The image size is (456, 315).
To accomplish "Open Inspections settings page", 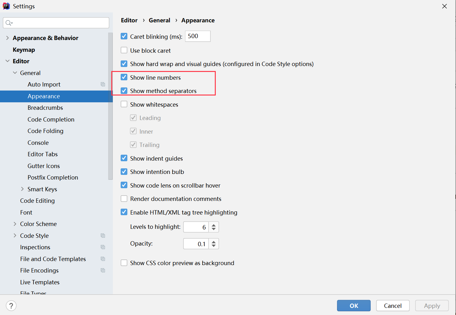I will (x=35, y=247).
